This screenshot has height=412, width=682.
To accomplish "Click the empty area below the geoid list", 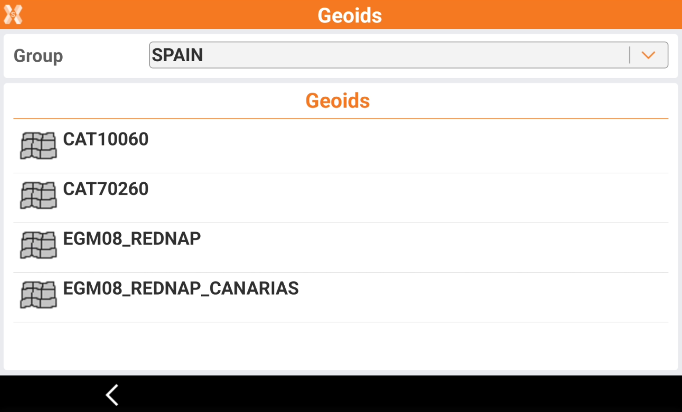I will [x=341, y=346].
